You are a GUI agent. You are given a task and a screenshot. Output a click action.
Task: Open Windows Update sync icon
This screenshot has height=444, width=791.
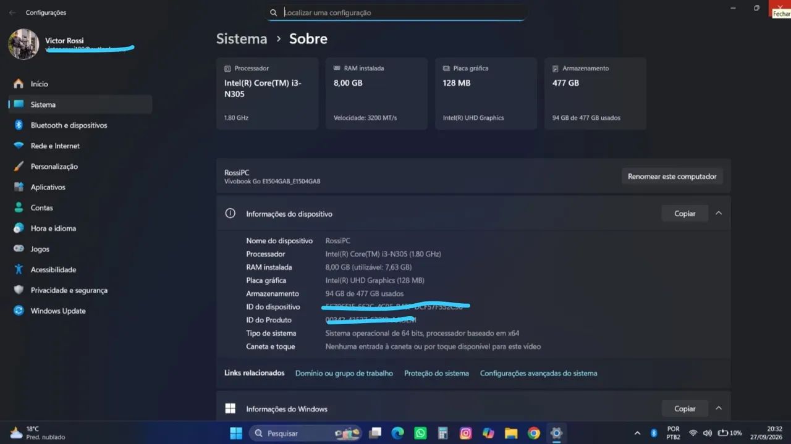click(19, 311)
